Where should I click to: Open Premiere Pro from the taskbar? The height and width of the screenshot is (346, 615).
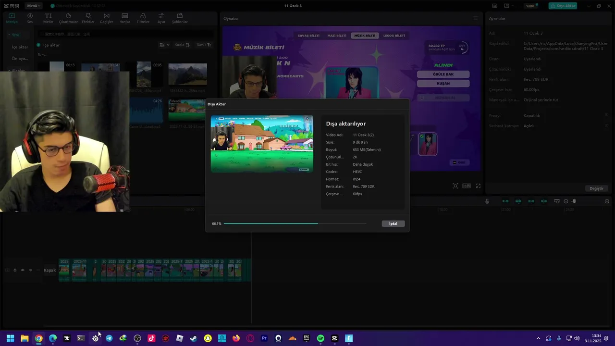tap(264, 338)
